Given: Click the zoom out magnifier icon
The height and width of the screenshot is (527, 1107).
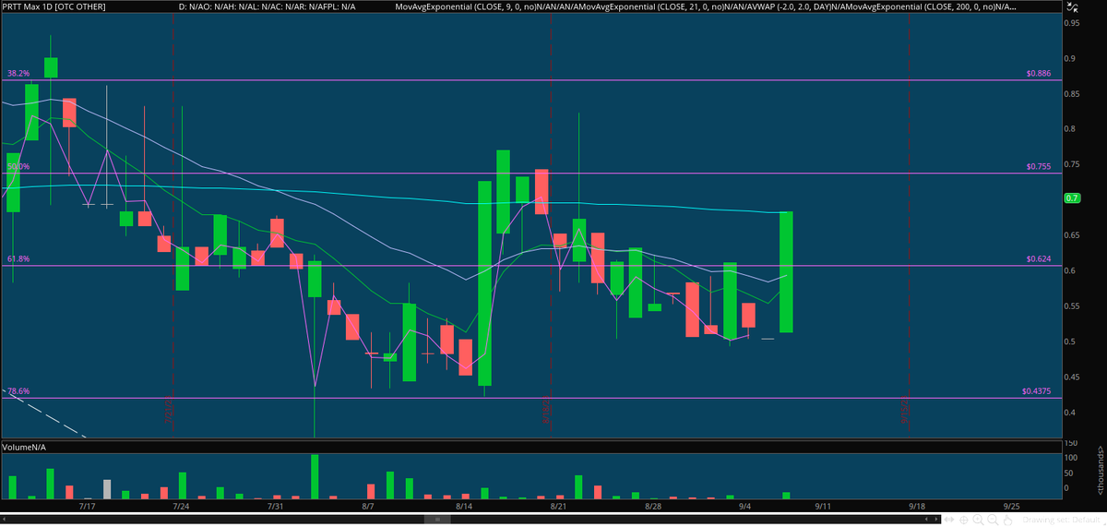Looking at the screenshot, I should pos(993,520).
